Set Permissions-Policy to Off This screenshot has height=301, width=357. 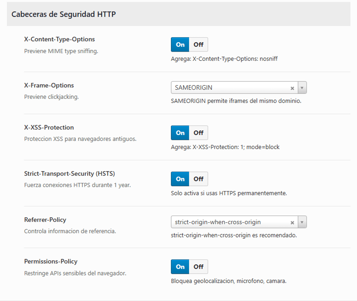198,267
